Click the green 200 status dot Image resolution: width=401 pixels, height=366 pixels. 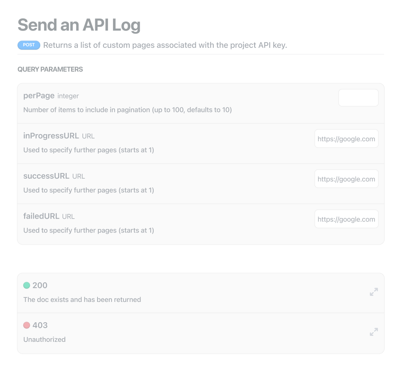tap(27, 285)
